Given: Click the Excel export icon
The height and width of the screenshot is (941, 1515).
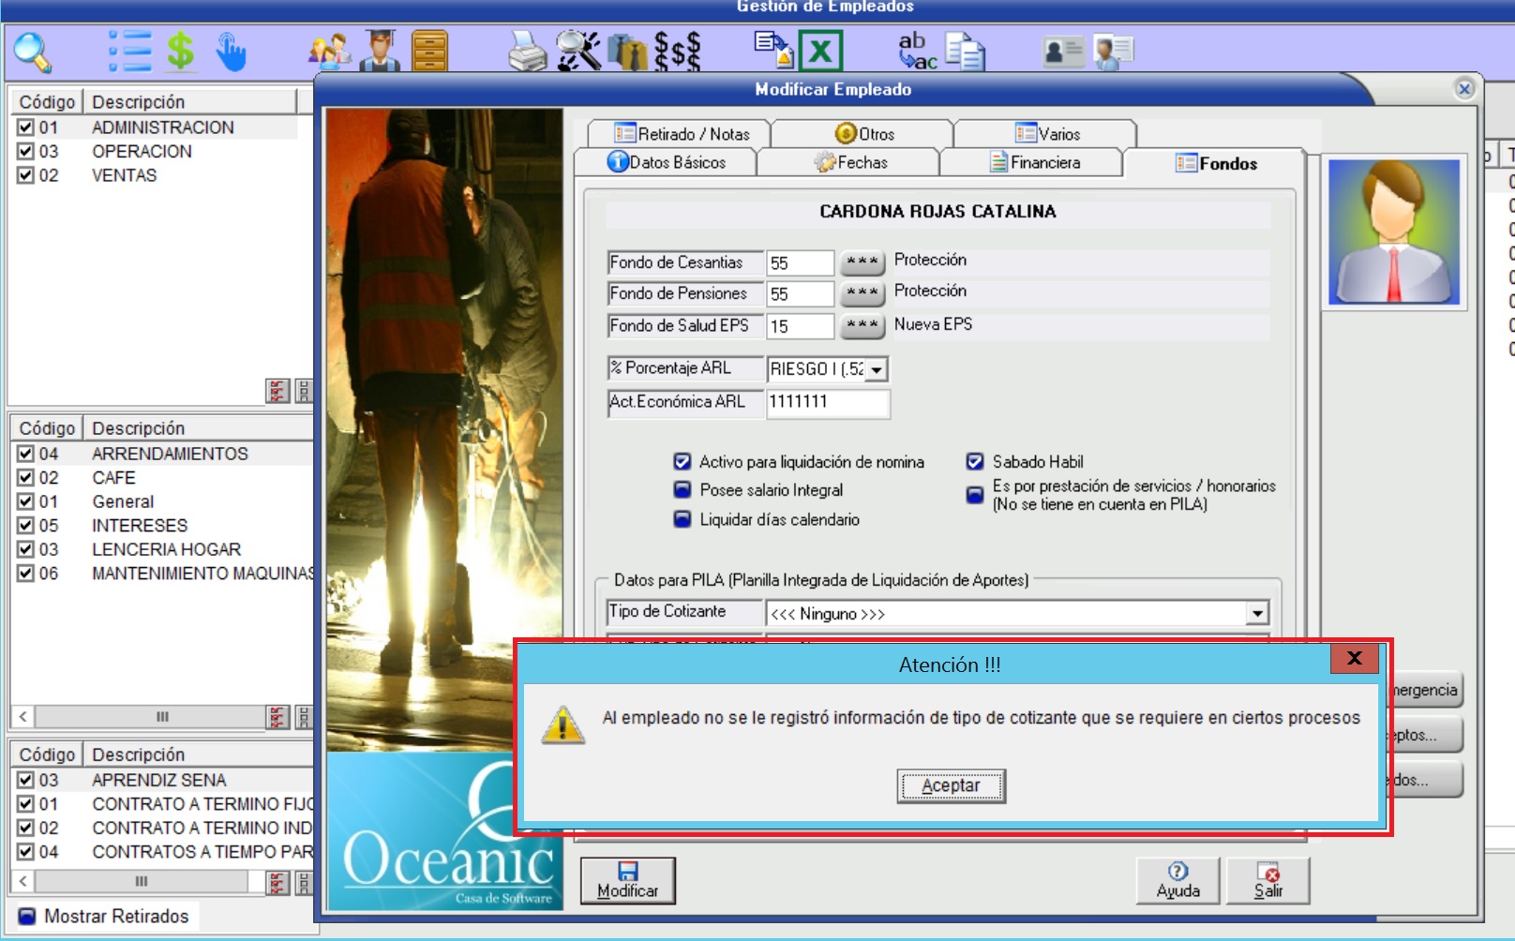Looking at the screenshot, I should 820,52.
